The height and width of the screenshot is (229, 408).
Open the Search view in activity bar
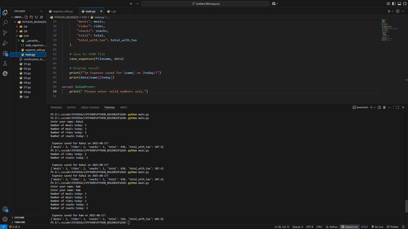(x=5, y=23)
